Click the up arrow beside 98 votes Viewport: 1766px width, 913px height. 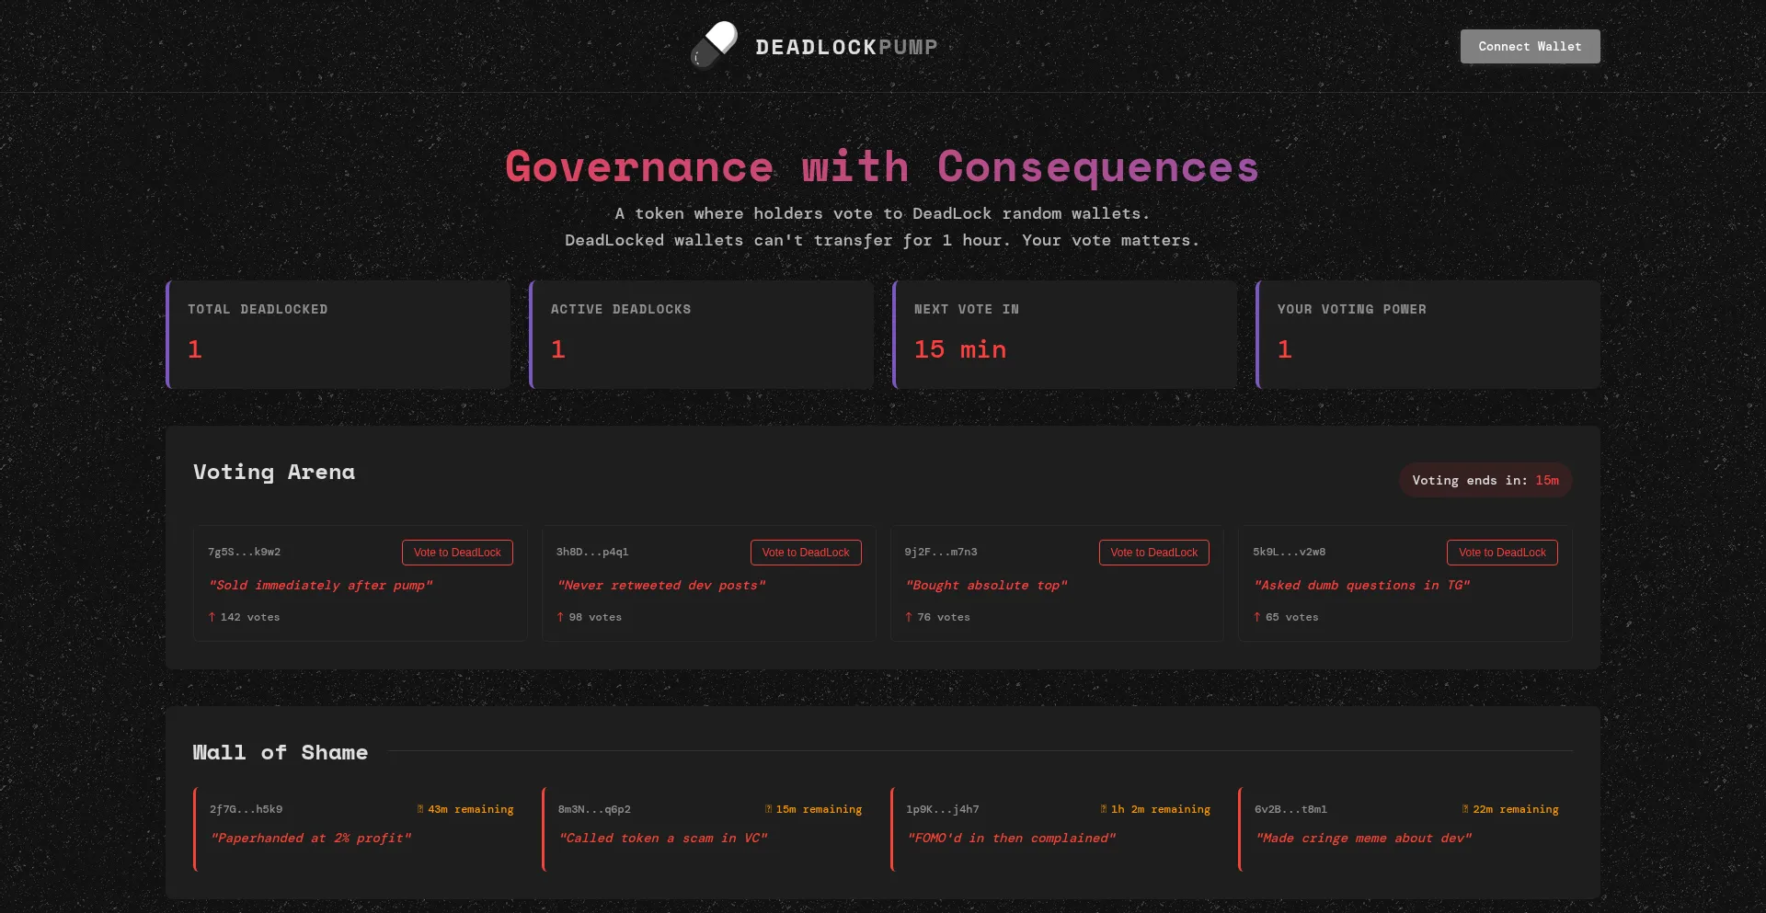(560, 617)
